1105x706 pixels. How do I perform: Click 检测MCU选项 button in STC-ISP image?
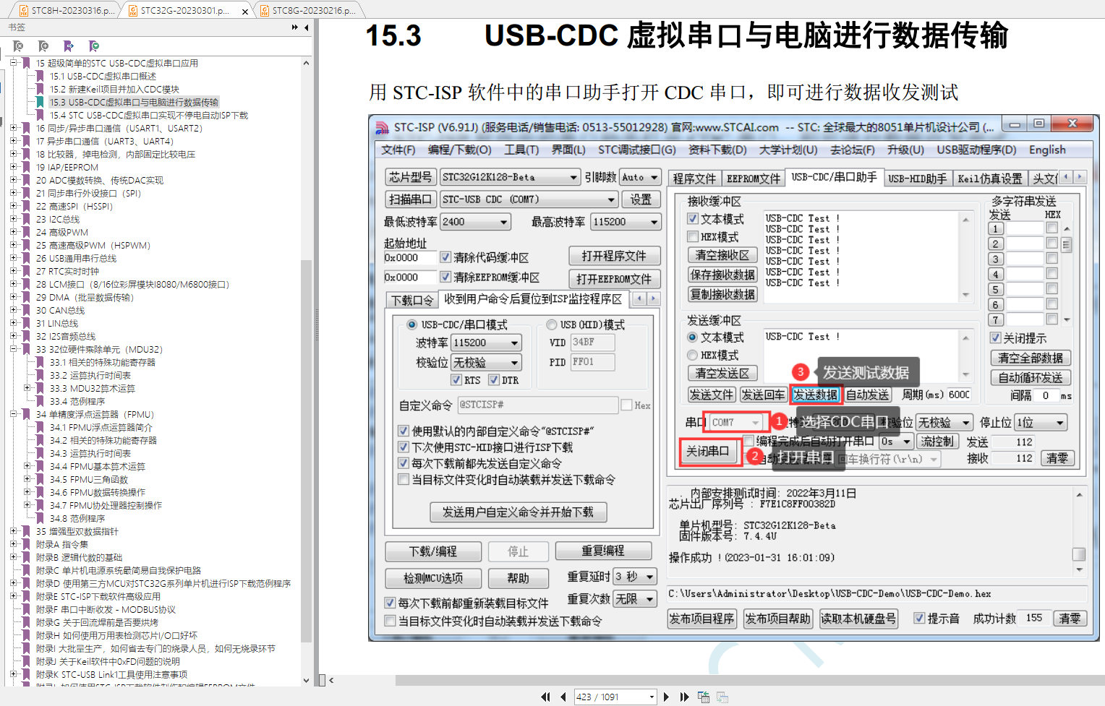pos(433,578)
